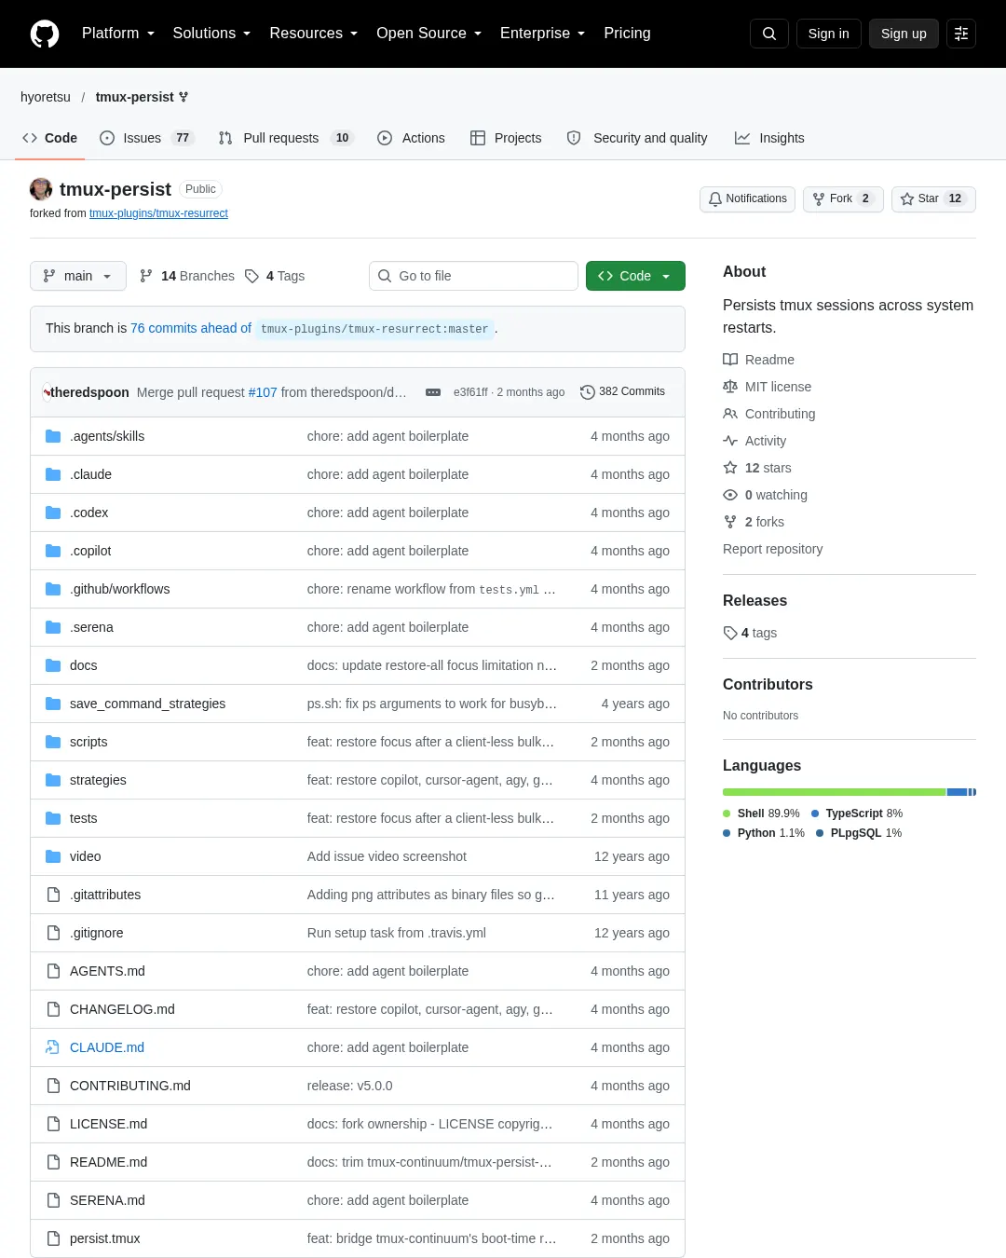Click the Sign up button

click(904, 34)
